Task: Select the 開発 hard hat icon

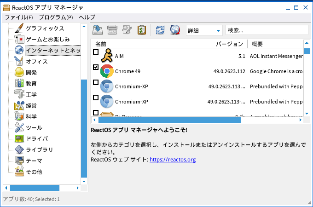Action: [x=19, y=72]
